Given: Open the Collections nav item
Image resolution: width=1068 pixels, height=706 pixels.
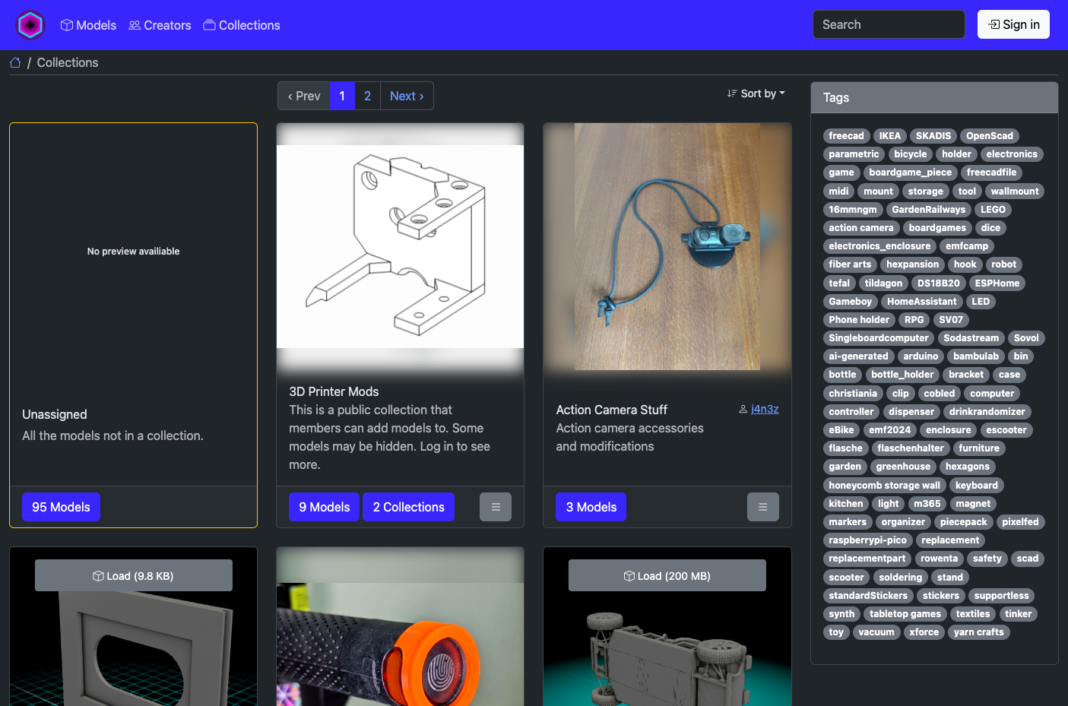Looking at the screenshot, I should click(242, 25).
